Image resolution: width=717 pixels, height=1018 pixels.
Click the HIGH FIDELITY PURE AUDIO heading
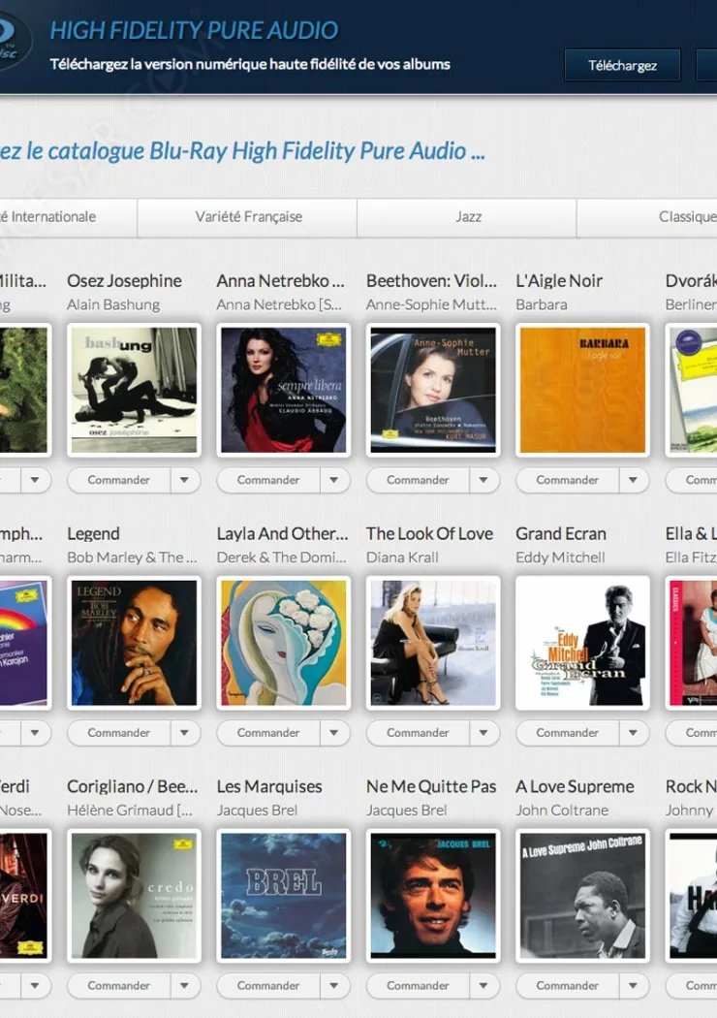coord(194,30)
